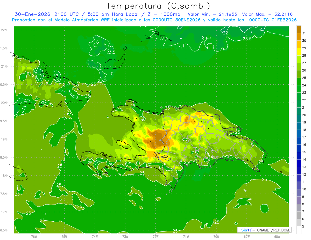The height and width of the screenshot is (240, 311).
Task: Click the '72W' longitude axis label
Action: tap(155, 236)
